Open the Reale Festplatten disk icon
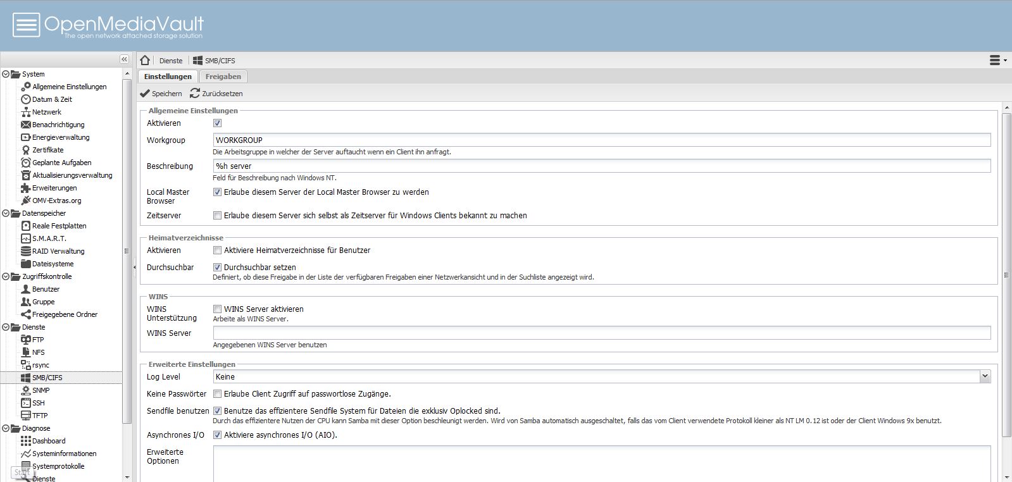 point(26,226)
